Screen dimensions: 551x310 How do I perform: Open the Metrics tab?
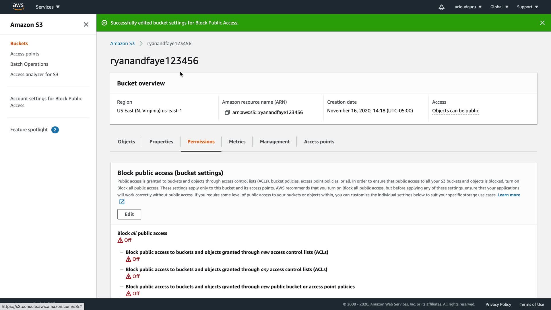[237, 142]
